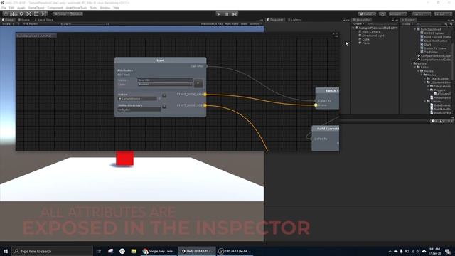The height and width of the screenshot is (256, 455).
Task: Click the directory text field in Start node
Action: point(139,110)
